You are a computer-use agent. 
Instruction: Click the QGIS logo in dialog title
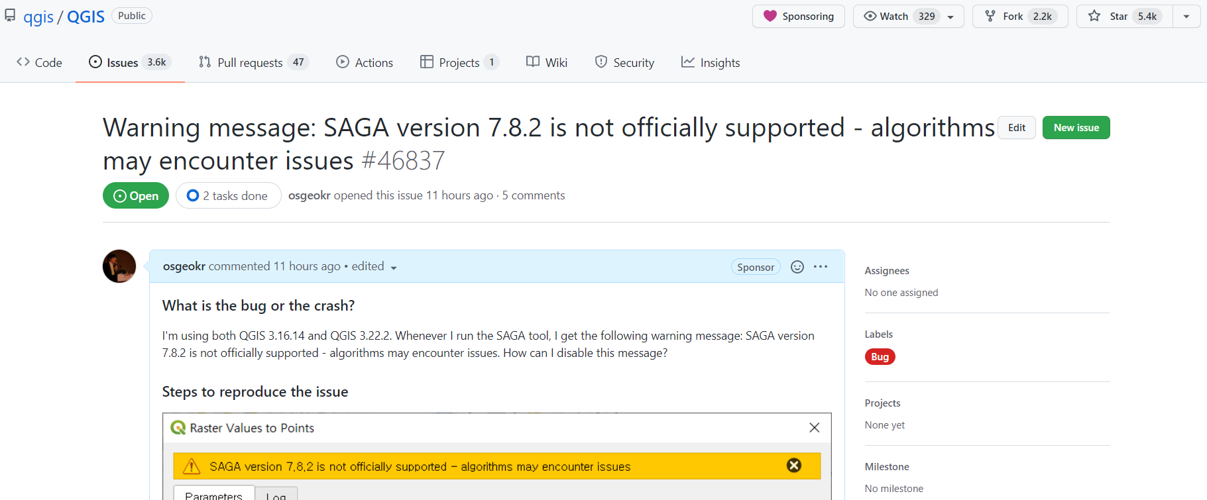178,428
